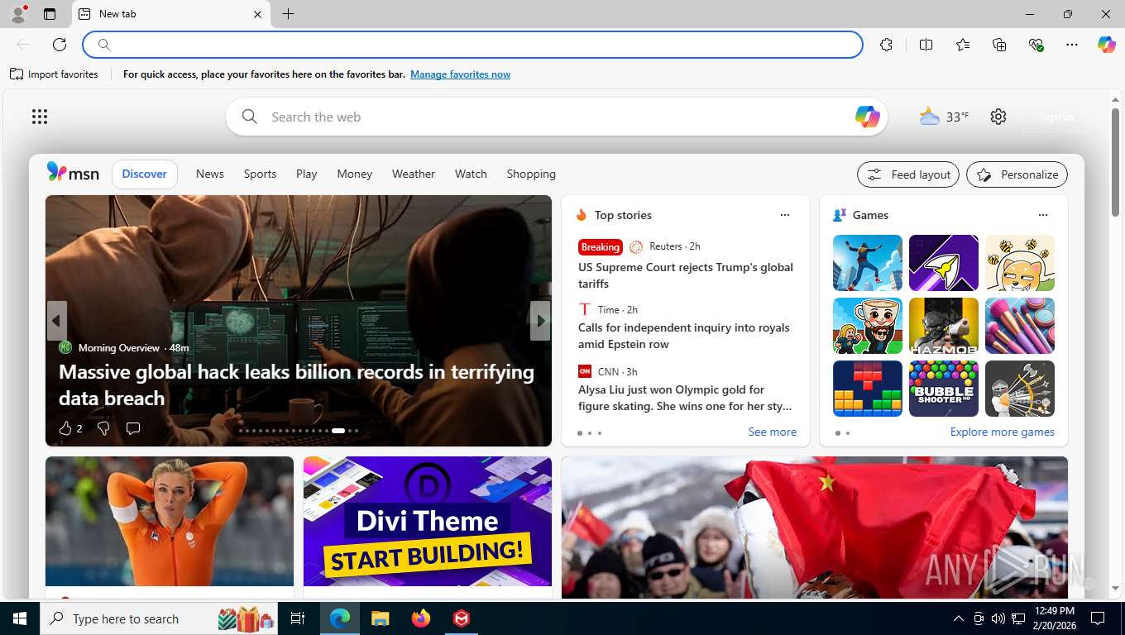Open Massive global hack headline
Screen dimensions: 1125x635
tap(296, 384)
